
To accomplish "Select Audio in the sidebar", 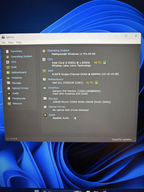I will pyautogui.click(x=16, y=93).
